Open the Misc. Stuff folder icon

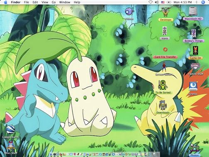[x=11, y=146]
